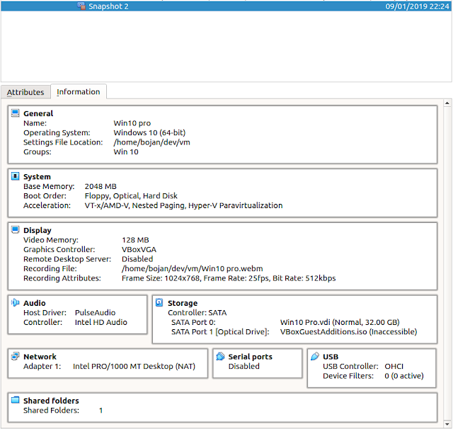The height and width of the screenshot is (429, 453).
Task: Click the Network section adapter icon
Action: [15, 356]
